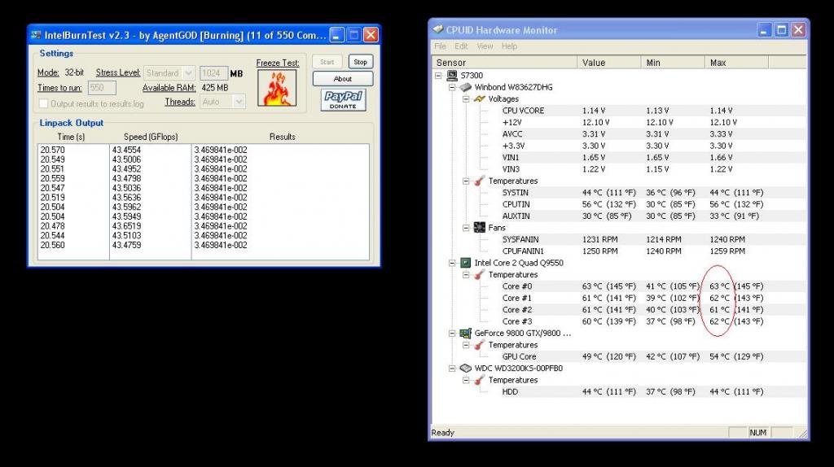Collapse the S7300 root node
This screenshot has height=467, width=834.
click(x=438, y=76)
